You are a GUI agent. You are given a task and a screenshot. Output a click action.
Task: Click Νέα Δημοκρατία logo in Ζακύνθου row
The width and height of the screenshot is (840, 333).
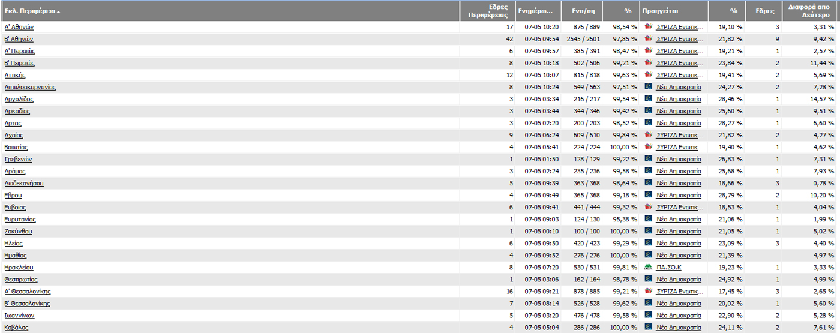[648, 231]
